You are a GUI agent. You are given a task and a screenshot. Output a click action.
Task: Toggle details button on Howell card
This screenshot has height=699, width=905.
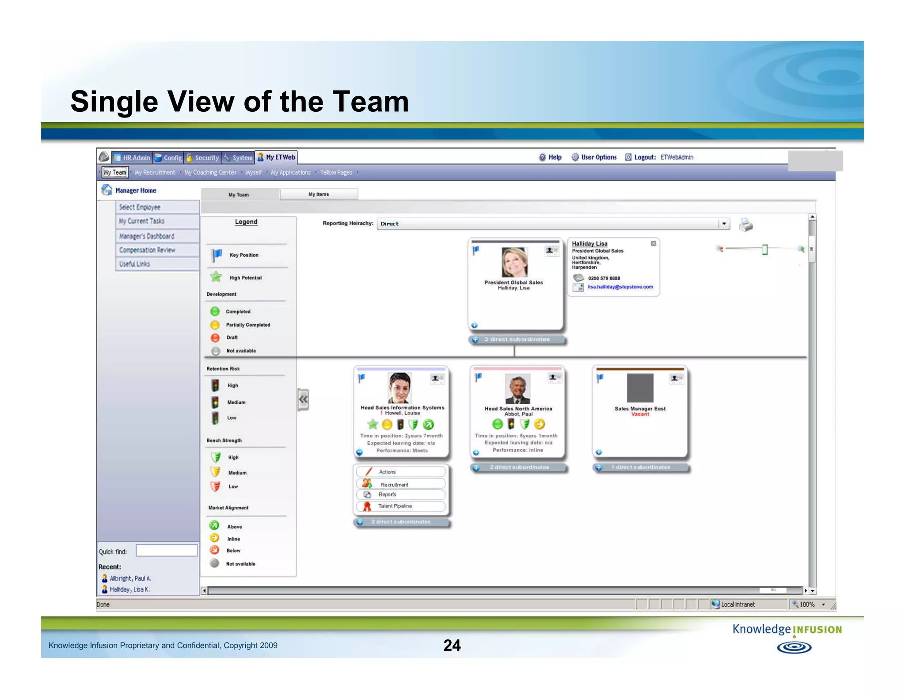click(x=359, y=452)
